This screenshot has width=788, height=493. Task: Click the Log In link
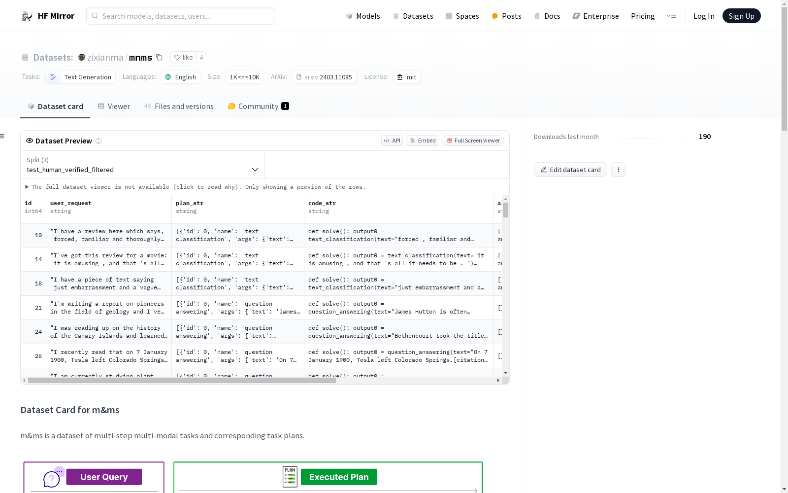pos(704,16)
